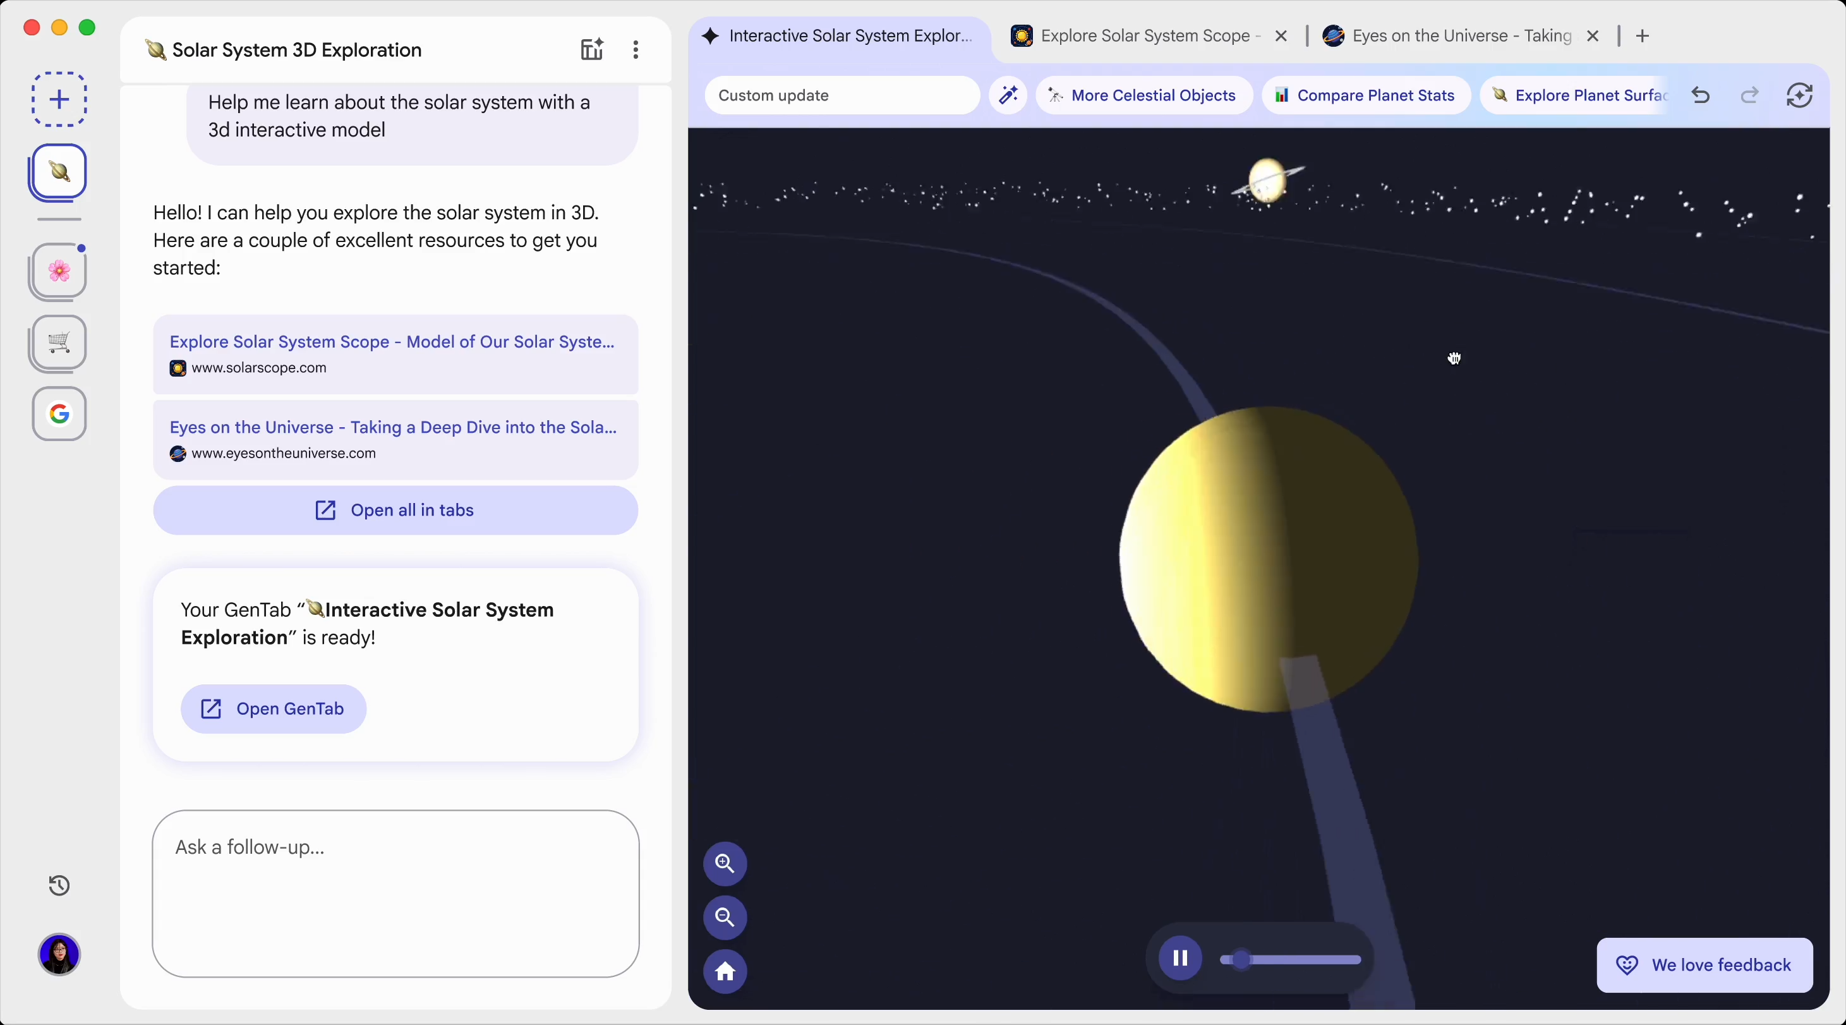Click the magic wand enhance icon
1846x1025 pixels.
(x=1008, y=95)
